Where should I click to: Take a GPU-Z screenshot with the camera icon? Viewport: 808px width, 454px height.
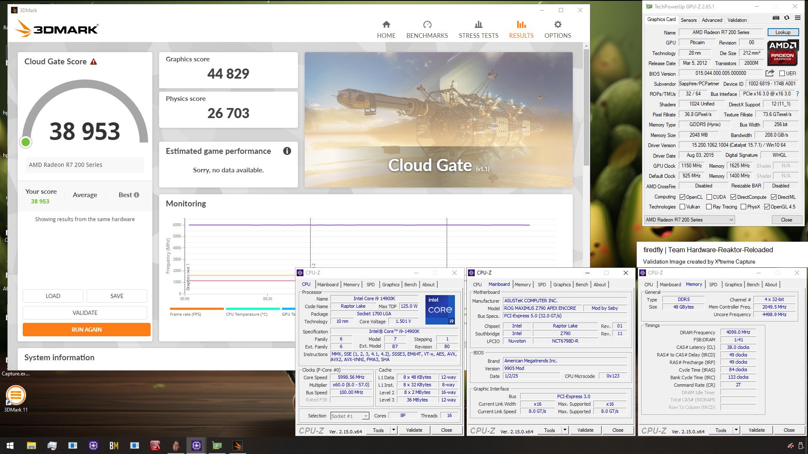[776, 18]
